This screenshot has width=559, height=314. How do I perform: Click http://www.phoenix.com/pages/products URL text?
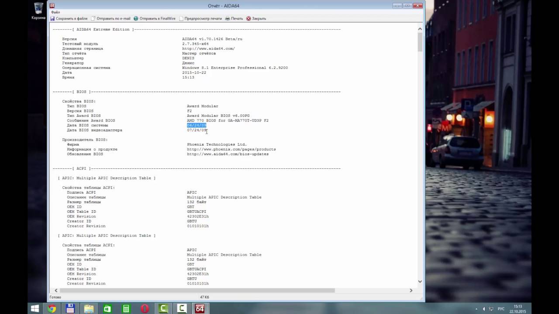[x=231, y=150]
